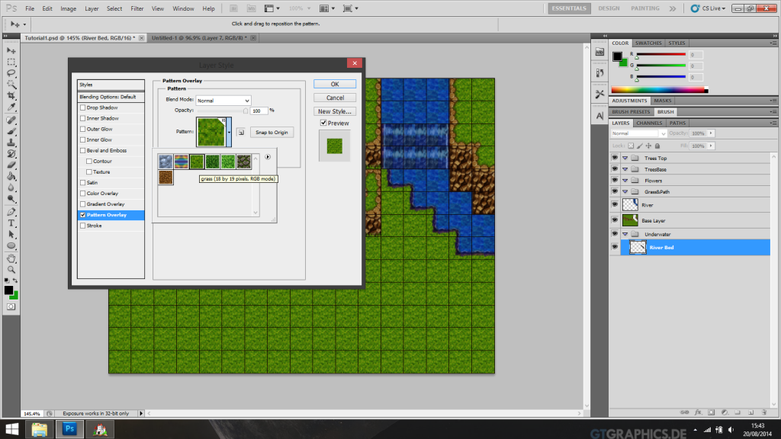Image resolution: width=781 pixels, height=439 pixels.
Task: Open the pattern picker dropdown arrow
Action: coord(229,133)
